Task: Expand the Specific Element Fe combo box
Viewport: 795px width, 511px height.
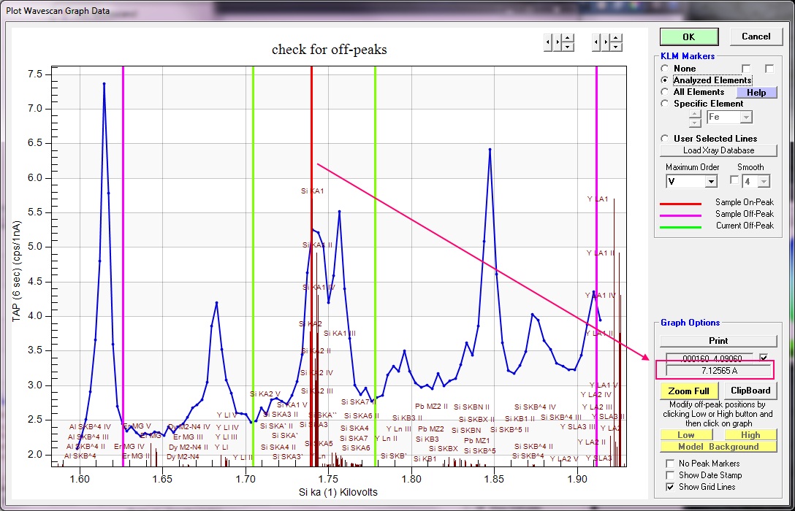Action: point(745,117)
